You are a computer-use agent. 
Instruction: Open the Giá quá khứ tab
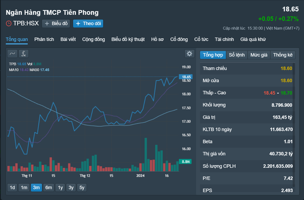point(253,39)
